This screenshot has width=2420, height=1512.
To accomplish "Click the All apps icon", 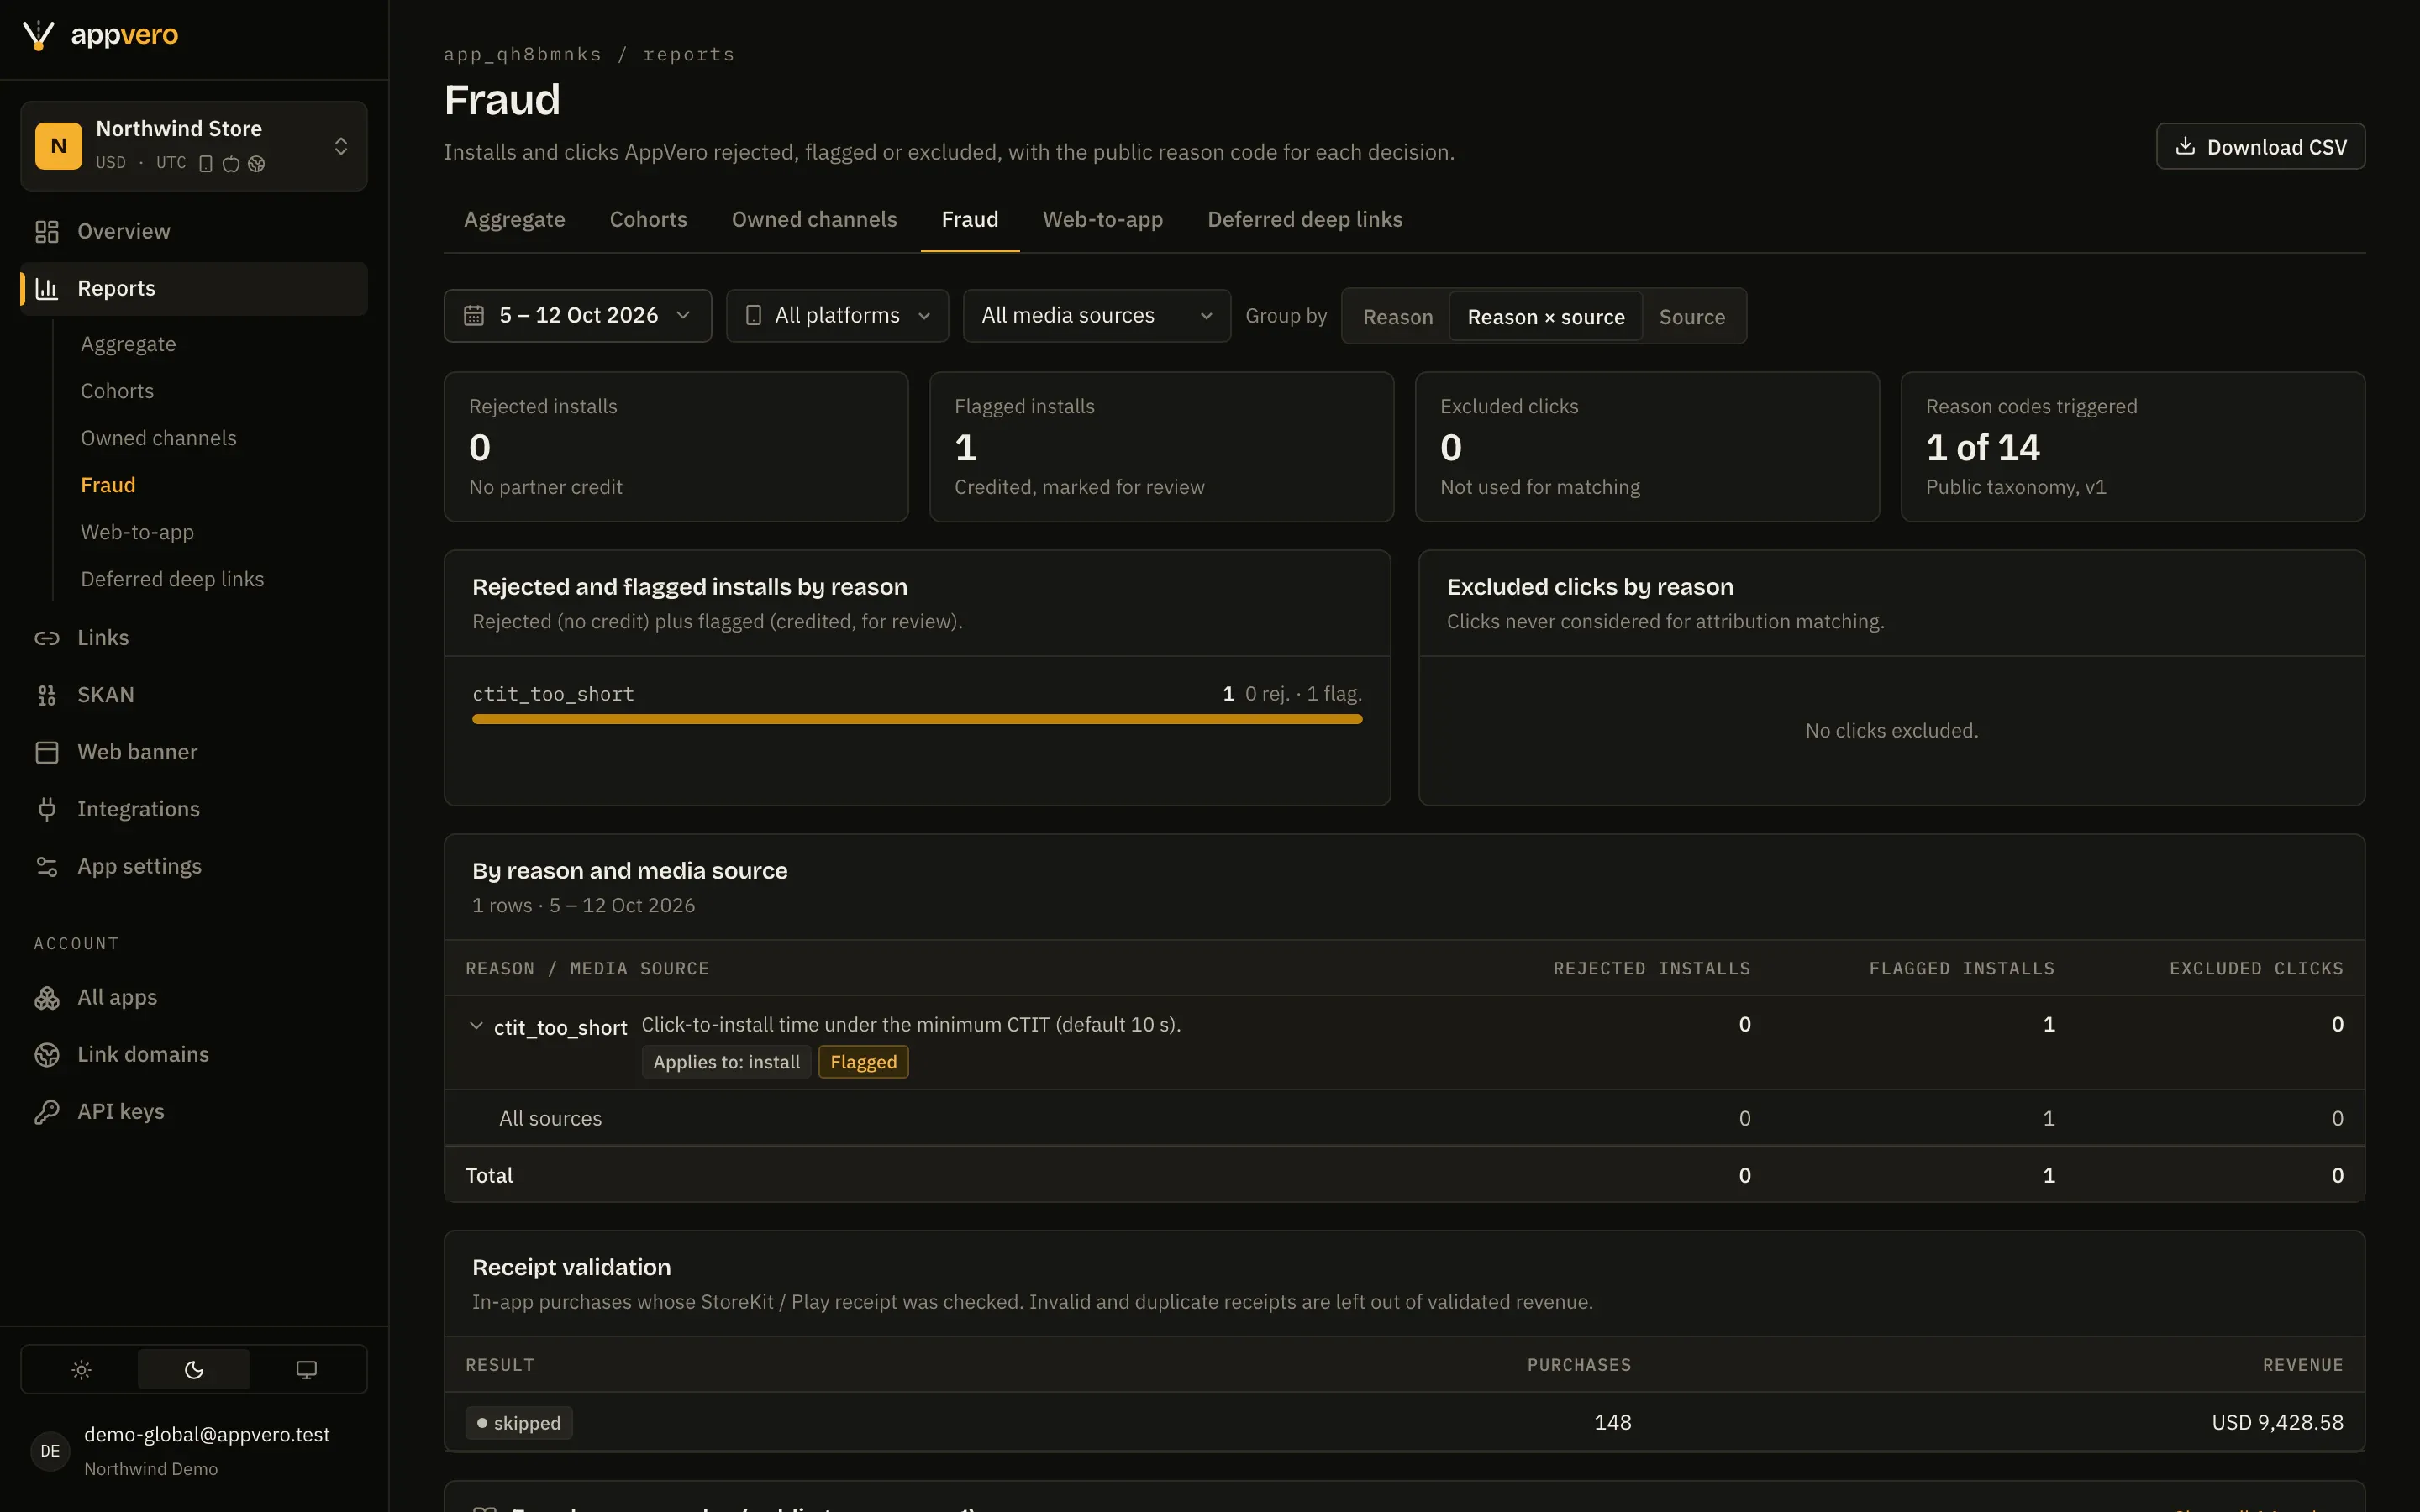I will pyautogui.click(x=47, y=997).
